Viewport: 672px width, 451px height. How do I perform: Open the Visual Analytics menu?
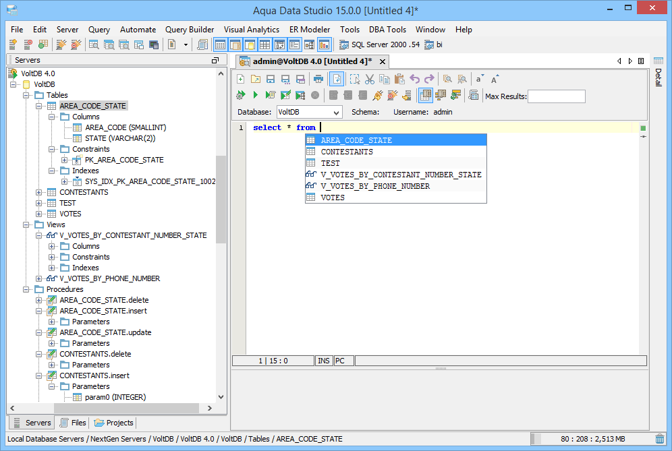click(251, 30)
